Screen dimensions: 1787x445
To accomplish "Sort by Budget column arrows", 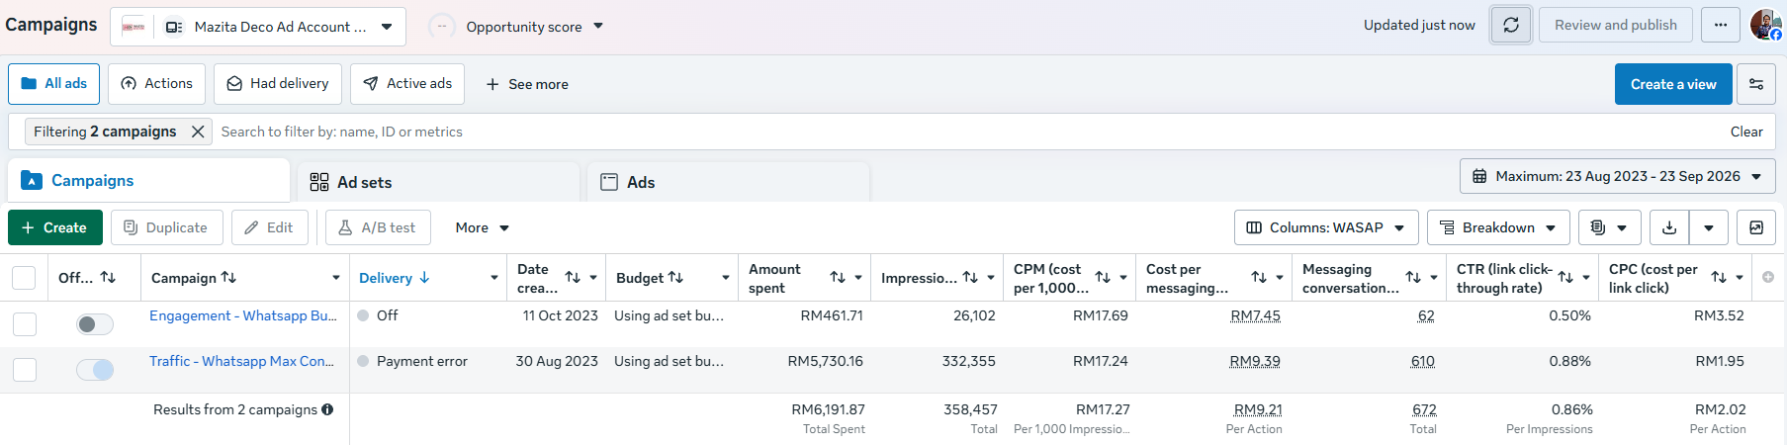I will coord(676,278).
